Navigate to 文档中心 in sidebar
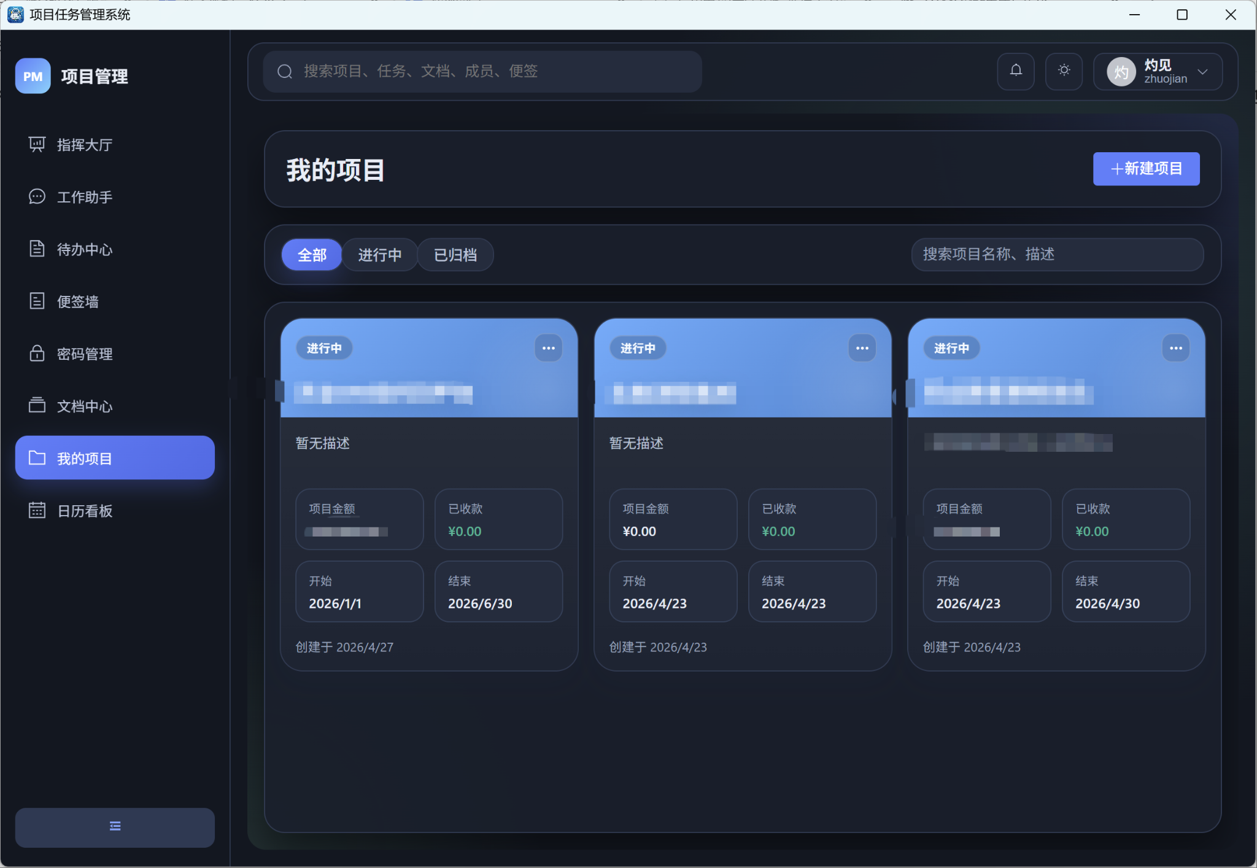This screenshot has width=1257, height=868. coord(84,406)
